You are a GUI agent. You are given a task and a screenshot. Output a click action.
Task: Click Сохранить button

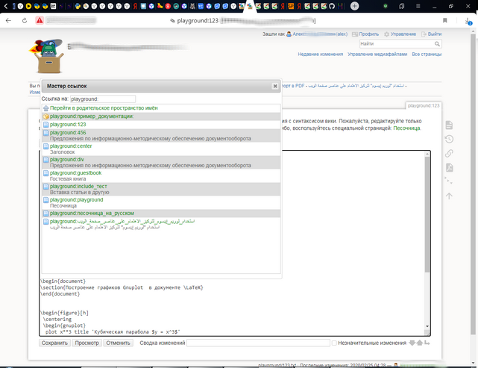pos(54,343)
